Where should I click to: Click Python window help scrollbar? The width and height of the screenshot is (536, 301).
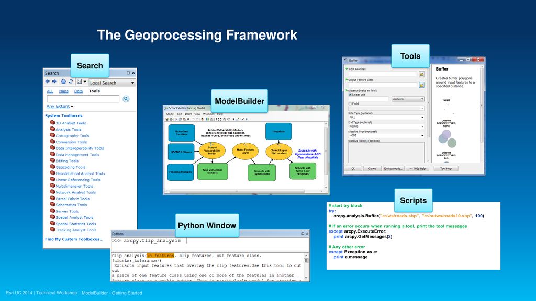(x=306, y=267)
